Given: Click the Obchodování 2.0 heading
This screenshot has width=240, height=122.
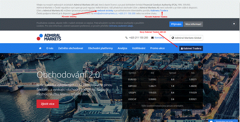Looking at the screenshot, I should tap(68, 75).
